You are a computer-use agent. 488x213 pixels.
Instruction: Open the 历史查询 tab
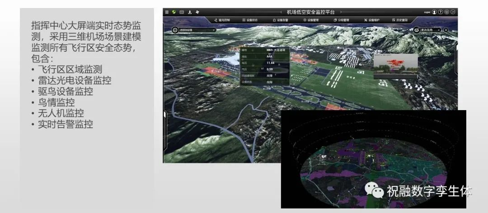pos(399,20)
